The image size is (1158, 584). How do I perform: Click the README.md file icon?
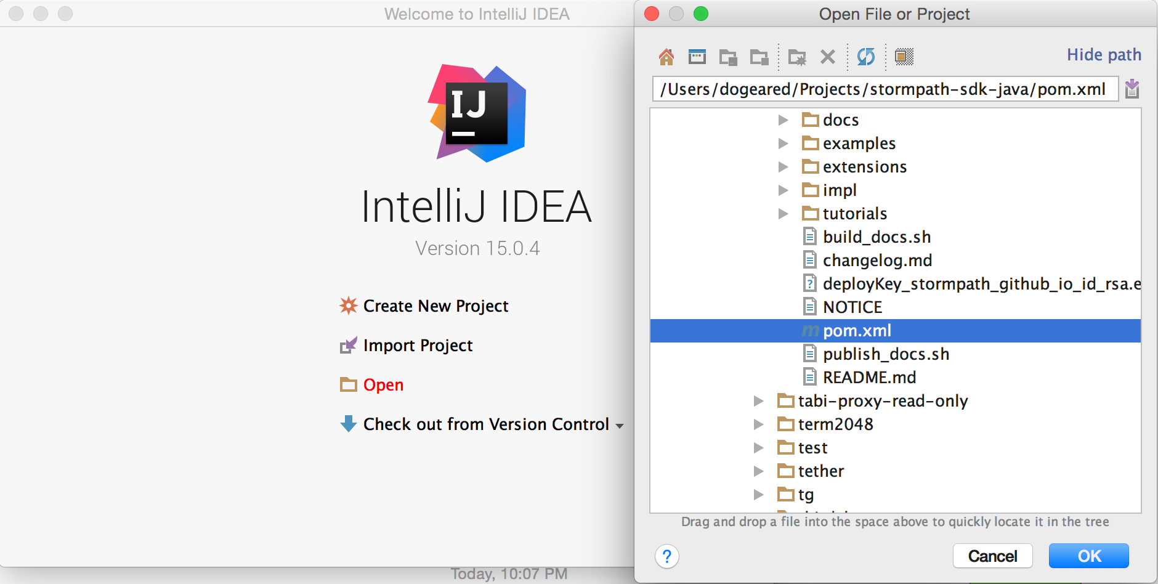(810, 376)
